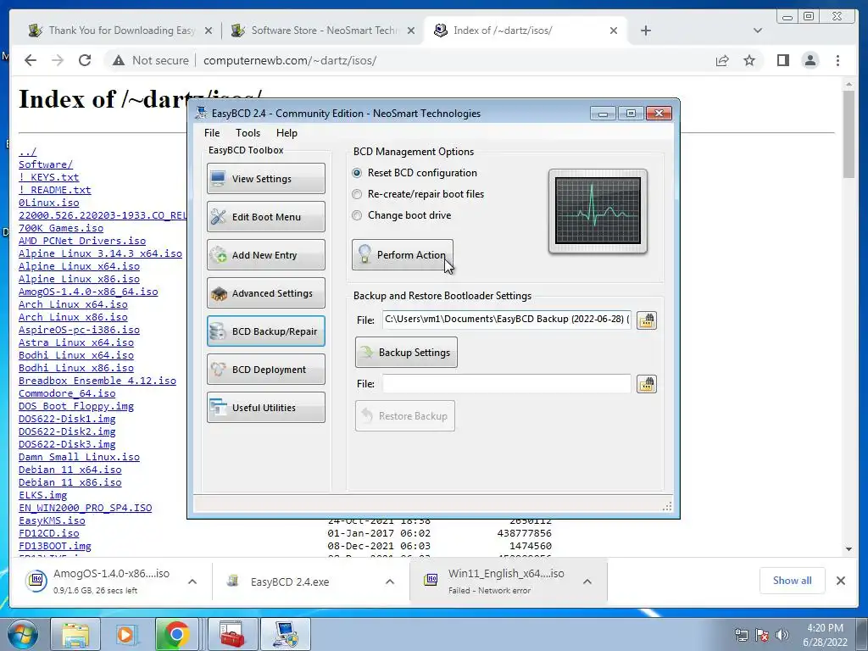Click the parent directory ../ link
Viewport: 868px width, 651px height.
coord(28,152)
